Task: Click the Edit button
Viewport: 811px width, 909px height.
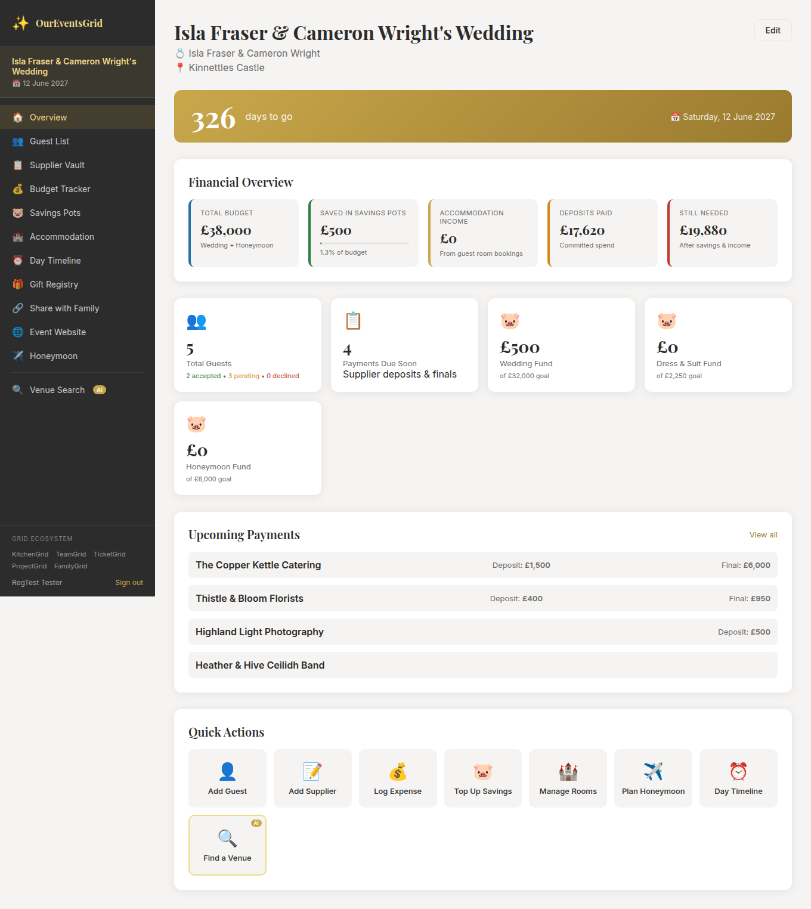Action: 773,30
